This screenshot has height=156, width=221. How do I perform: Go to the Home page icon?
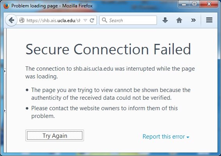click(179, 20)
